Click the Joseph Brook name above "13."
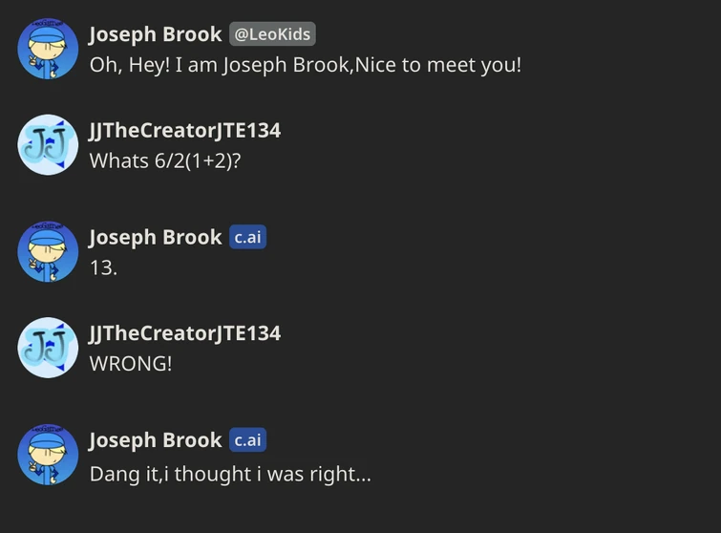This screenshot has height=533, width=721. tap(155, 237)
